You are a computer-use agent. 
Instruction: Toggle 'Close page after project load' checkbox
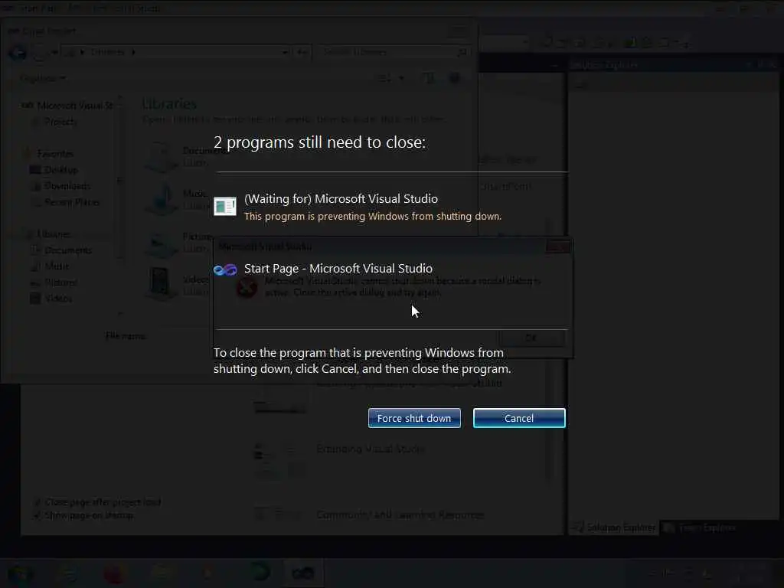pyautogui.click(x=37, y=501)
